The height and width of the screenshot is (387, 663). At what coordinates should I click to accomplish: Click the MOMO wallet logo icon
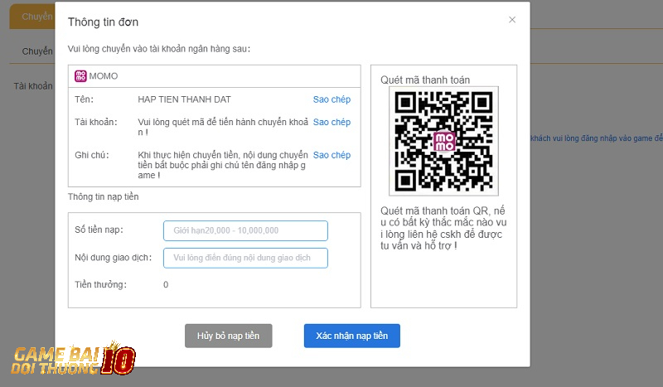80,76
